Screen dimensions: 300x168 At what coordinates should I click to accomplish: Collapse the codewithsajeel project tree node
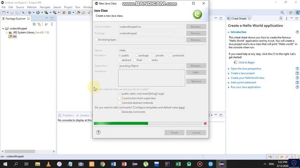[3, 28]
